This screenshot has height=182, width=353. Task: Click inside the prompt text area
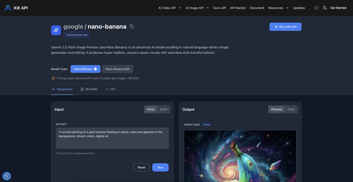(112, 138)
